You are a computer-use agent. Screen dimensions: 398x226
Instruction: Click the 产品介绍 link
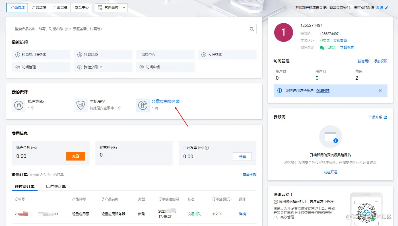click(x=375, y=117)
